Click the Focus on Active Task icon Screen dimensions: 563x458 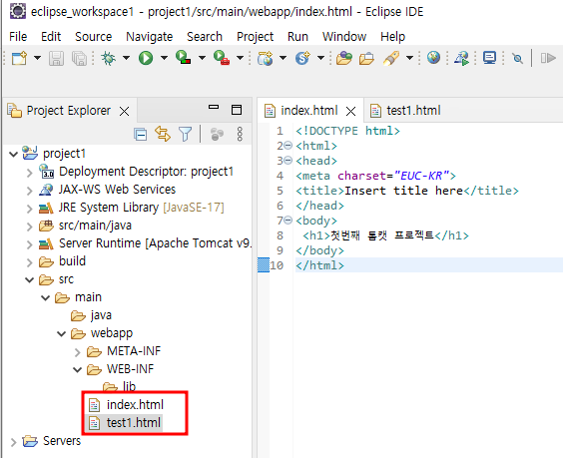217,135
